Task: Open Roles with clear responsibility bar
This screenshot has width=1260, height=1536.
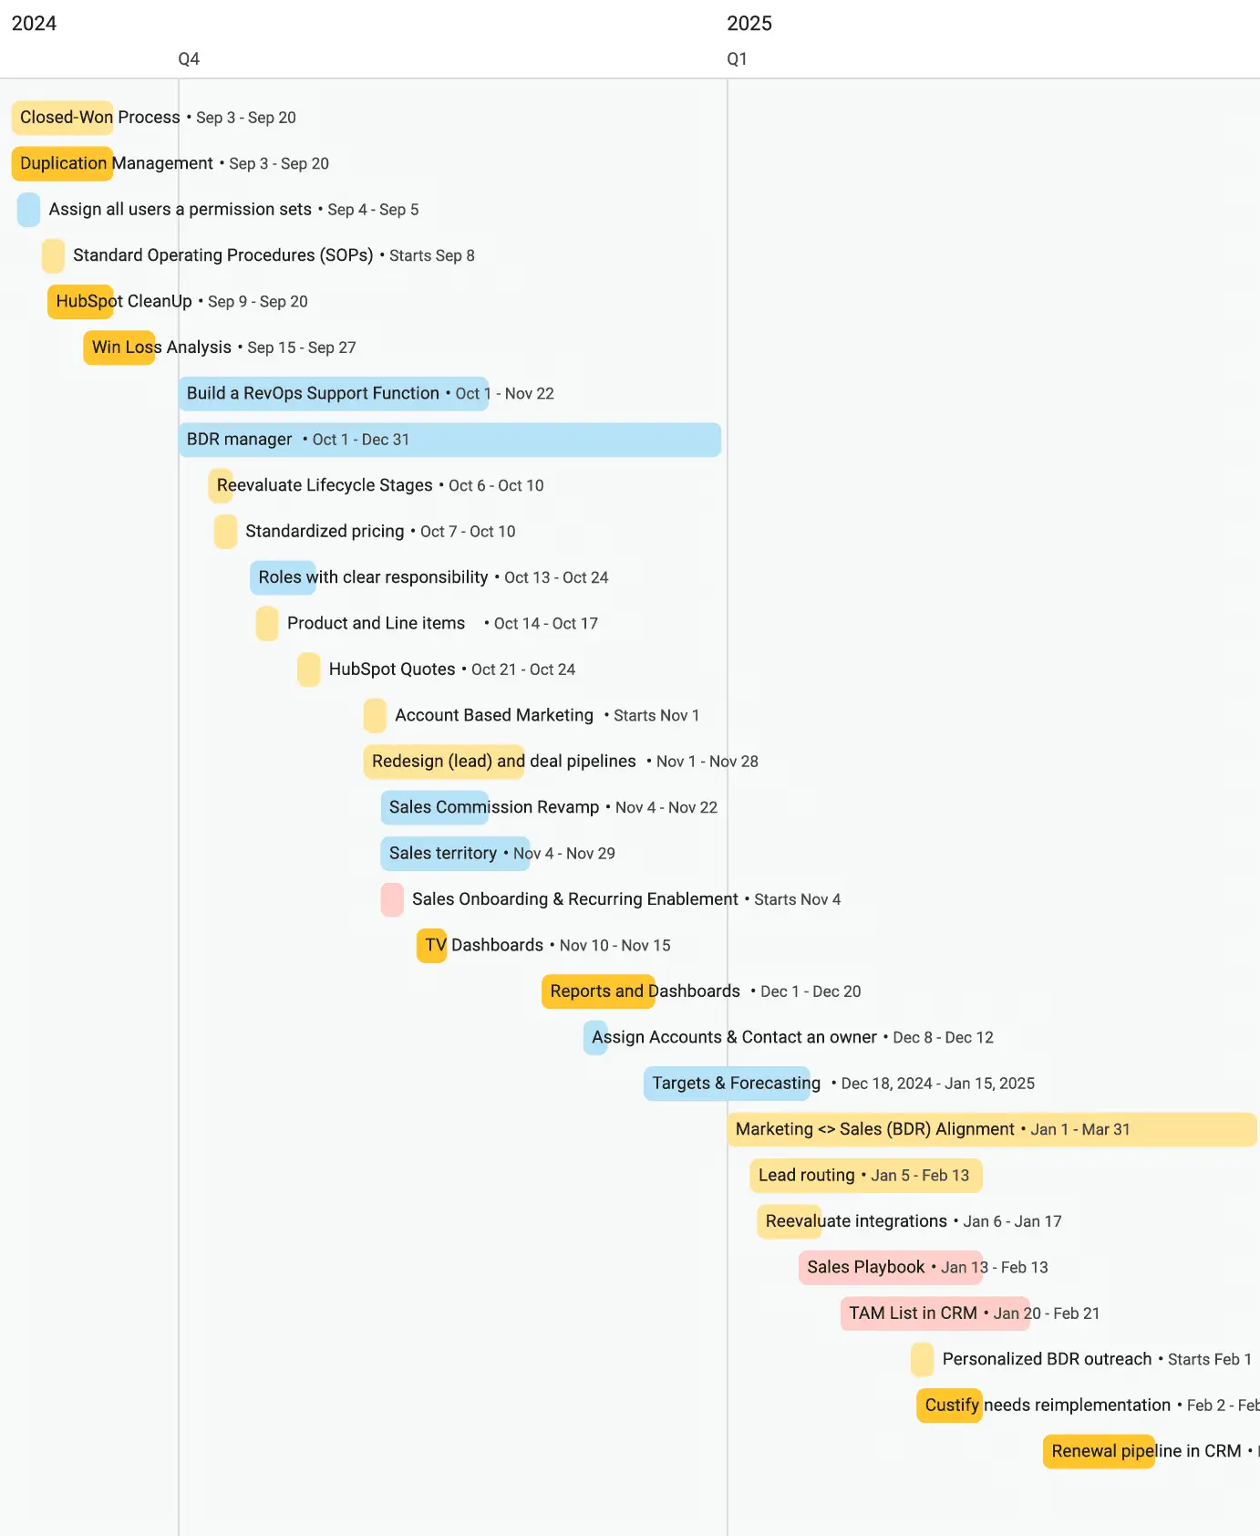Action: tap(283, 577)
